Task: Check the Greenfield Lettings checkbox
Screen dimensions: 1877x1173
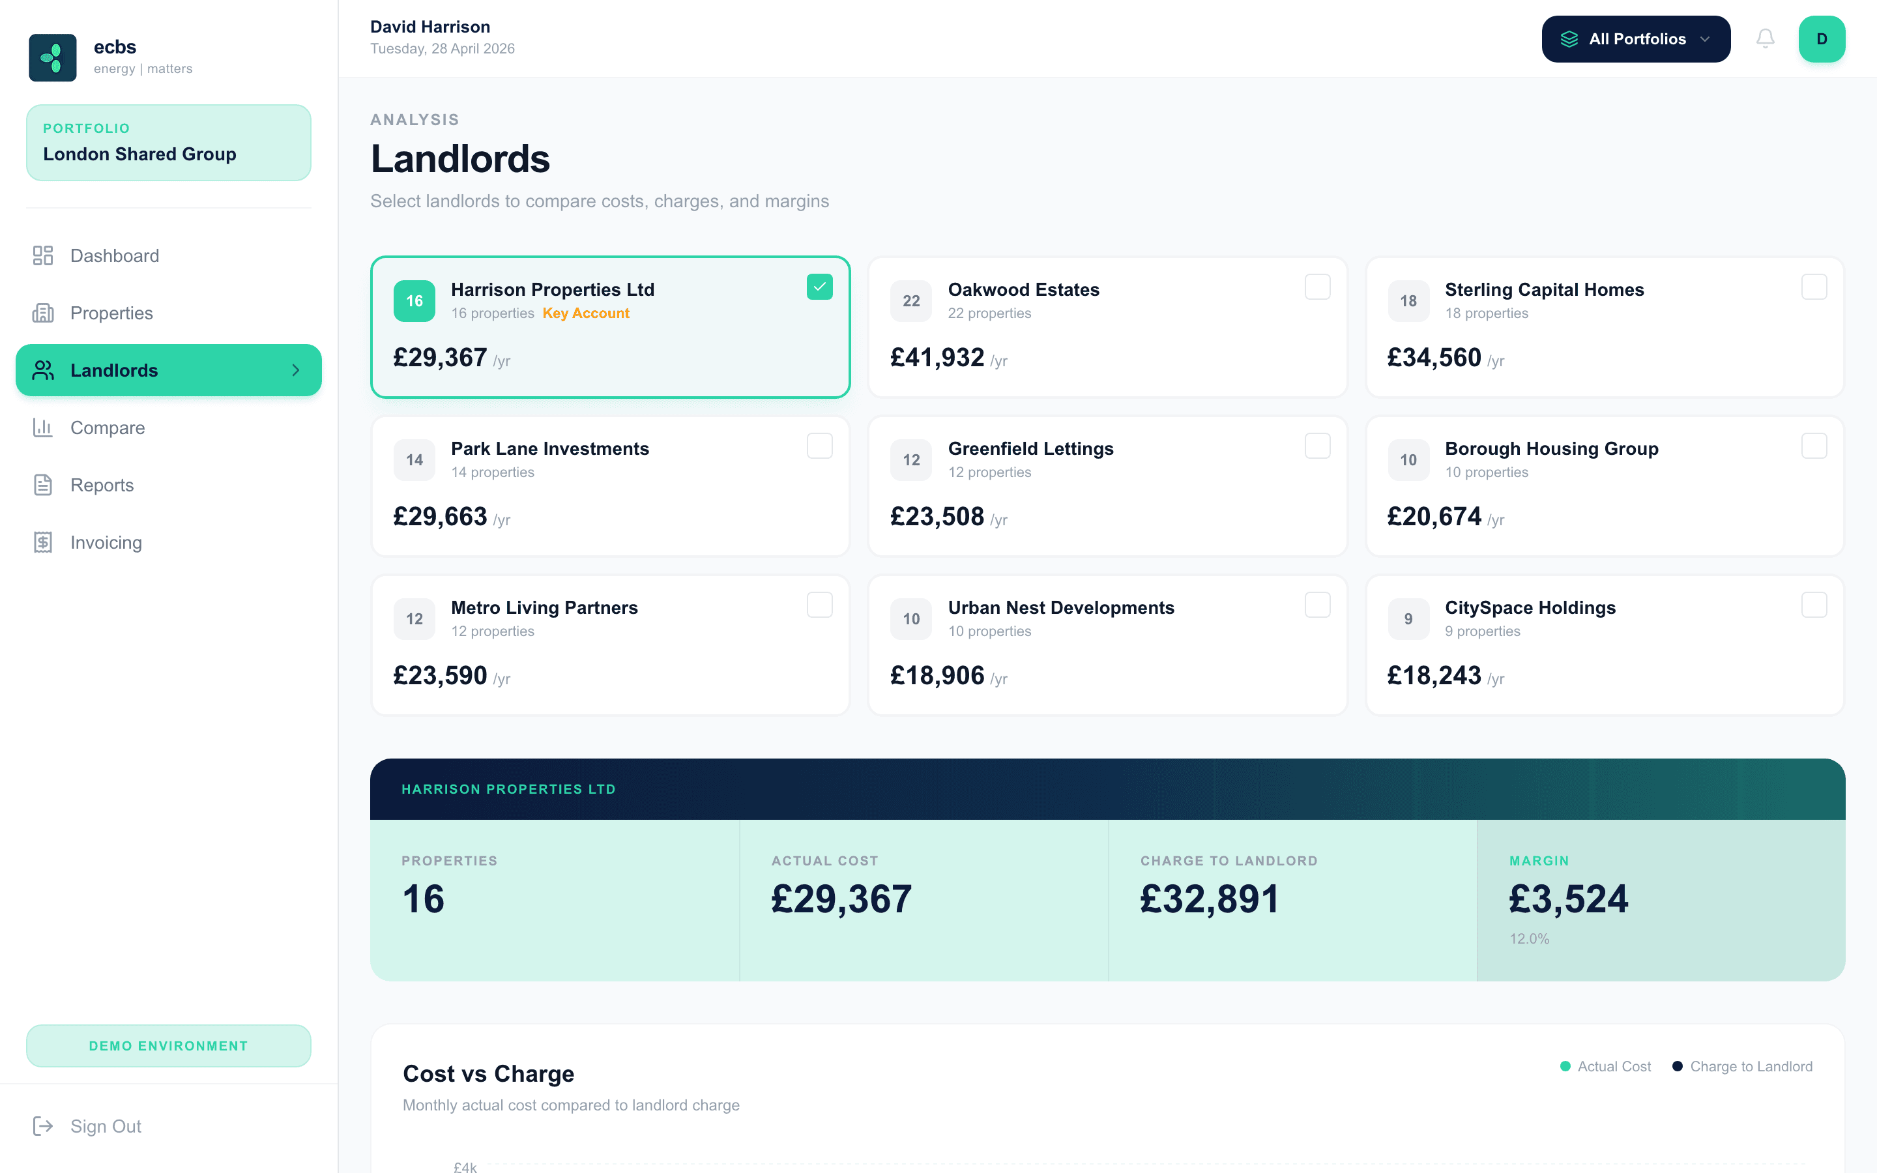Action: pos(1317,446)
